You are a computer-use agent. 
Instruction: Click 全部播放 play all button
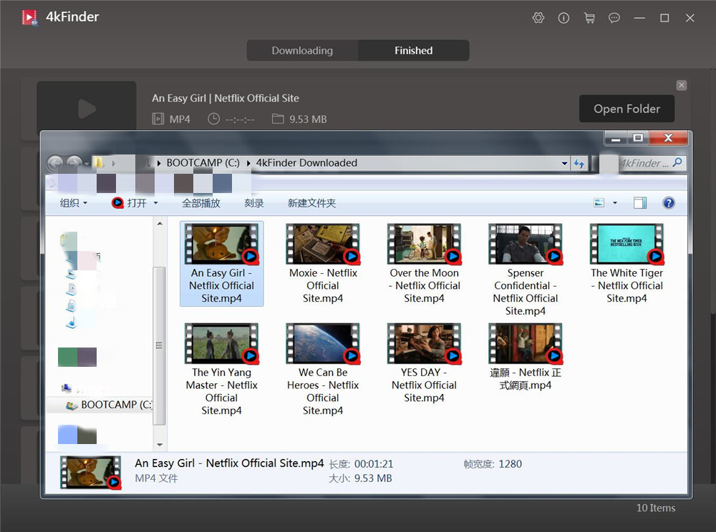pos(201,203)
